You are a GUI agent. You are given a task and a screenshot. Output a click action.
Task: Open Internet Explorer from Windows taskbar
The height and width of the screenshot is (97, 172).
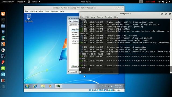(x=35, y=86)
